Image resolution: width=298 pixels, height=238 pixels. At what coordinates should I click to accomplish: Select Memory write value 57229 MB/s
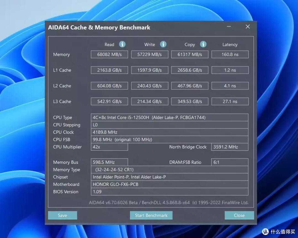(x=150, y=54)
